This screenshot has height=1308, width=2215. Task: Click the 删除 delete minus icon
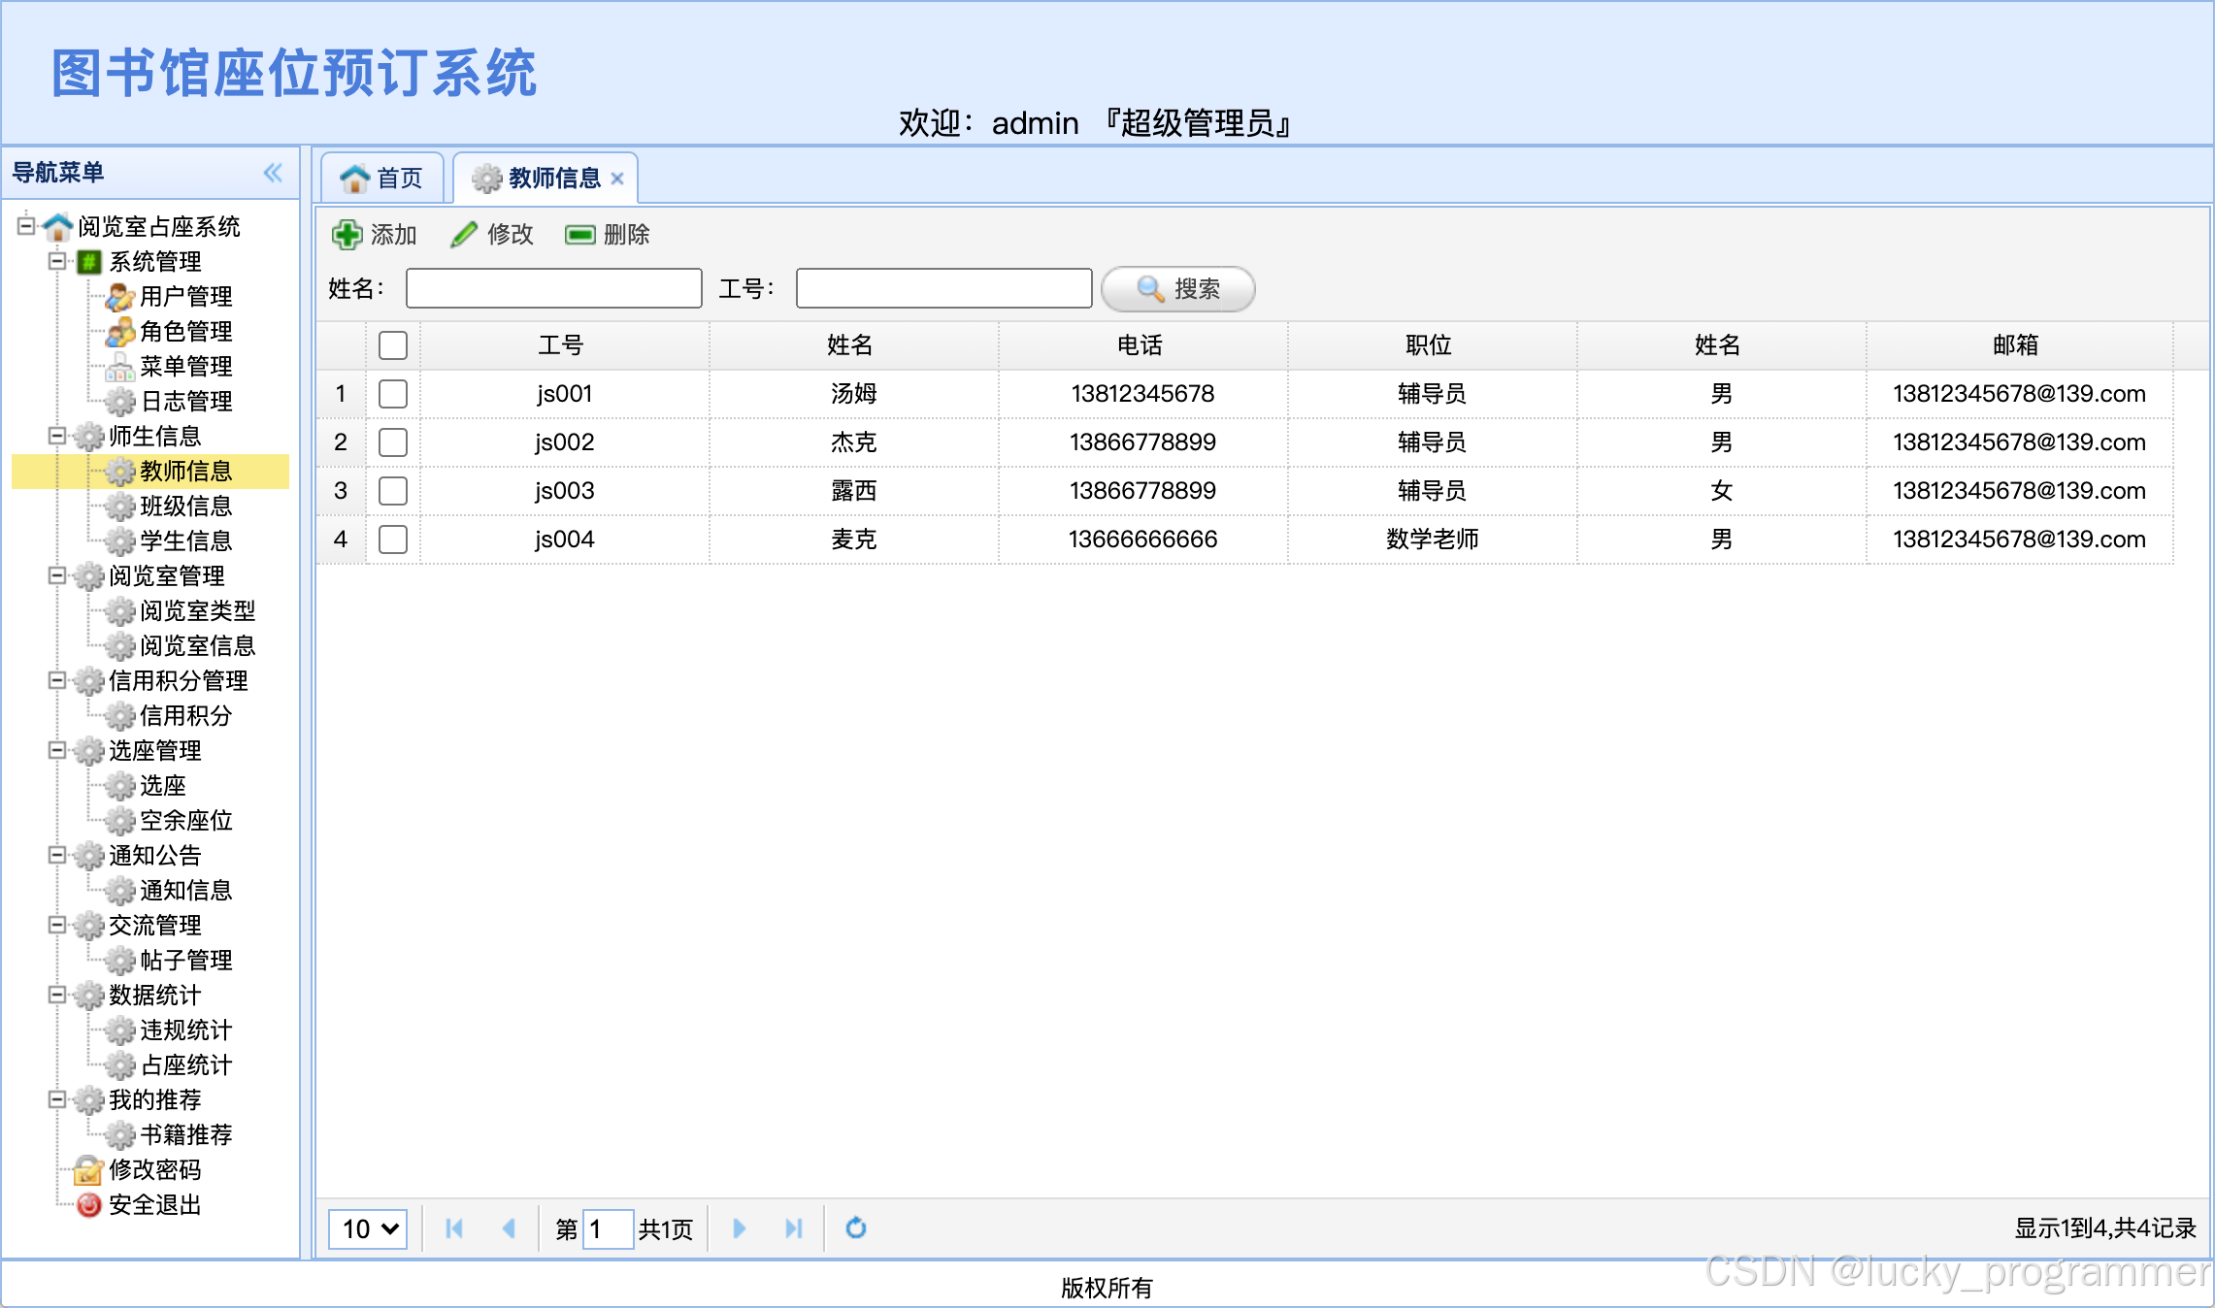click(x=579, y=235)
